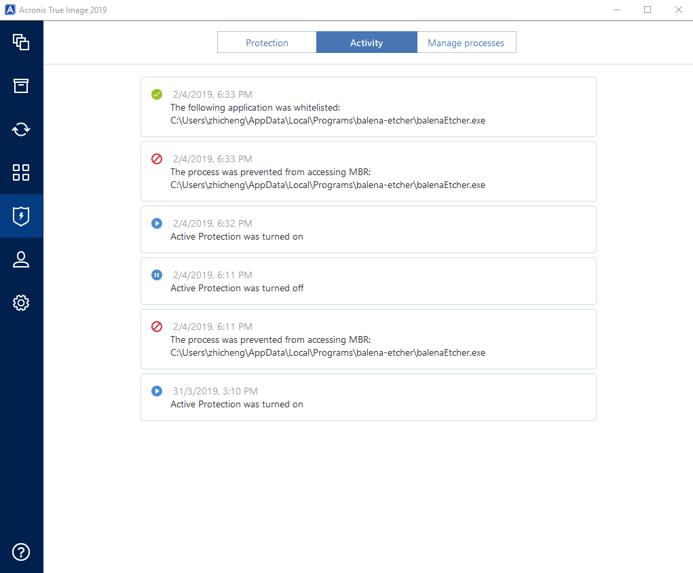Click 'Active Protection was turned on' in 31/3/2019 entry
This screenshot has height=573, width=693.
coord(236,404)
